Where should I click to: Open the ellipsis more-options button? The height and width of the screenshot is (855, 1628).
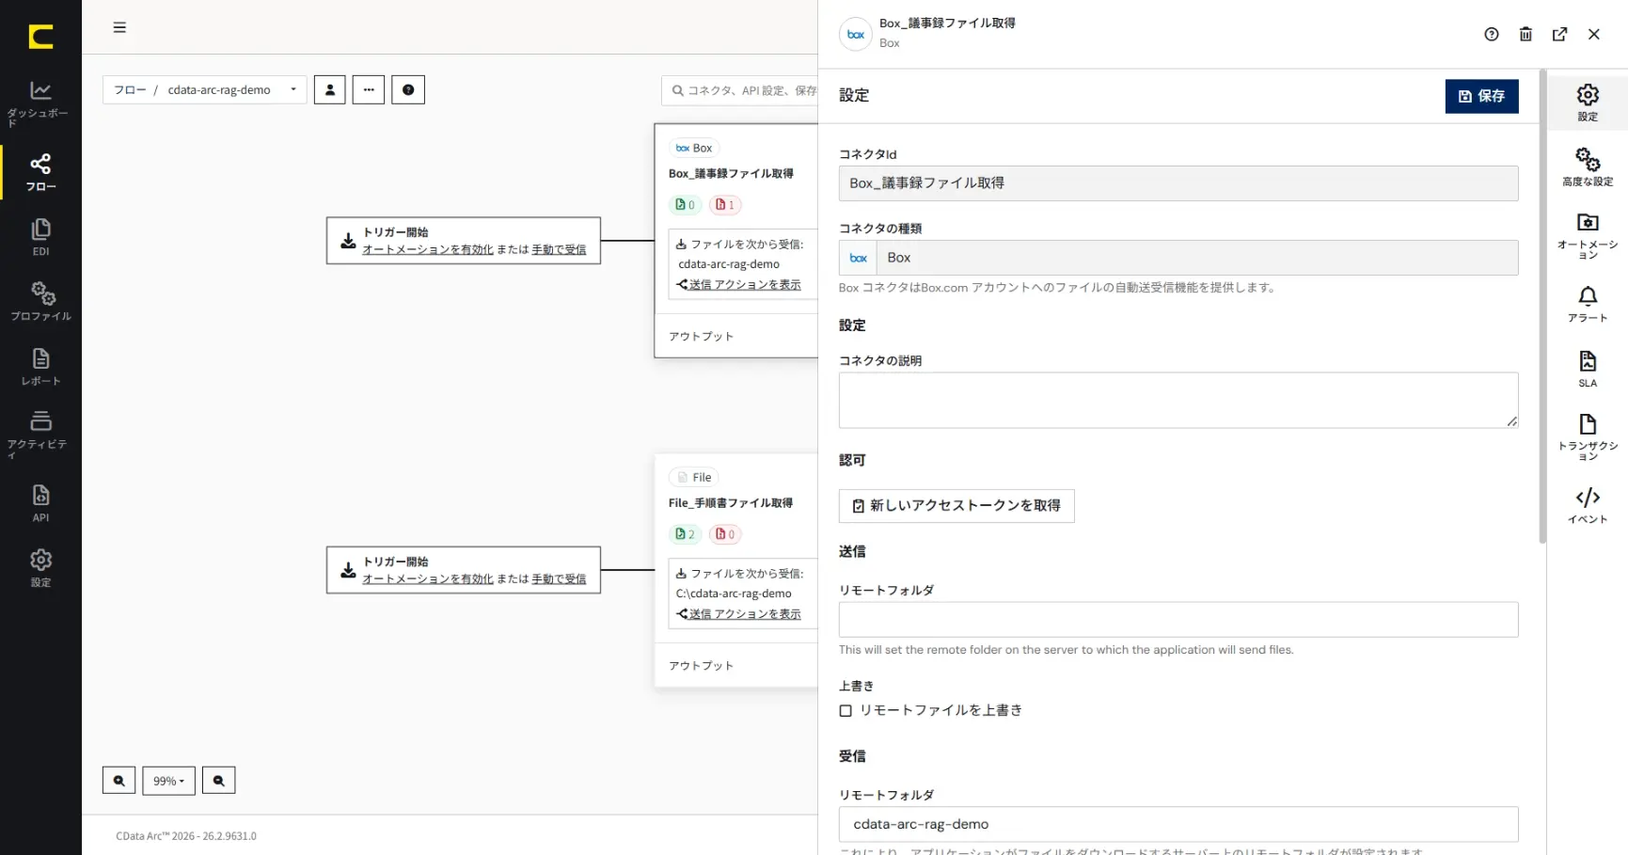(369, 89)
